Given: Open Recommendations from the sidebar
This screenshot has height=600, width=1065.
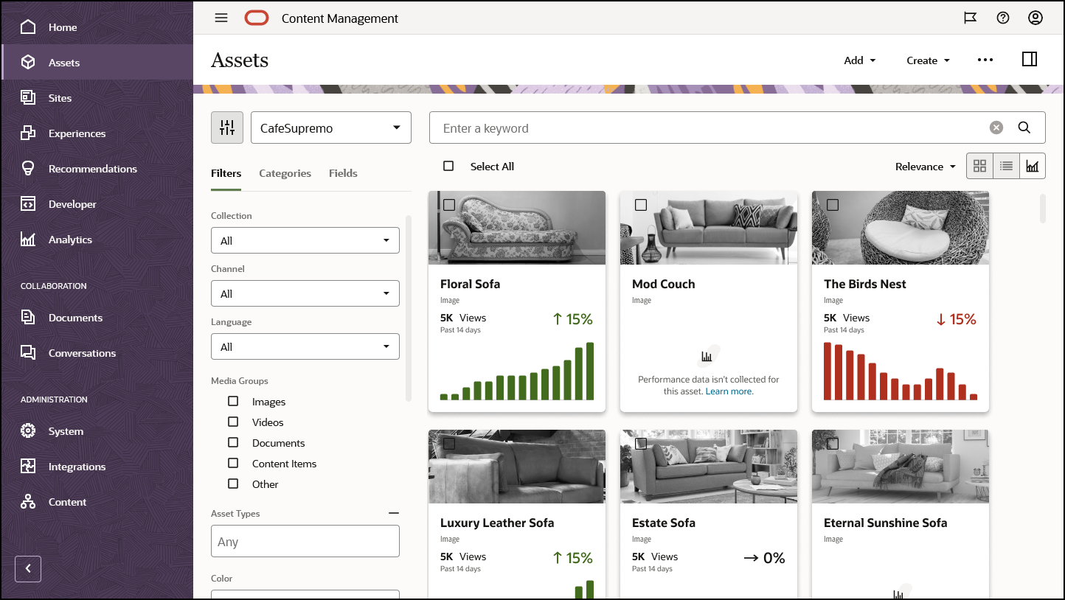Looking at the screenshot, I should [x=97, y=169].
